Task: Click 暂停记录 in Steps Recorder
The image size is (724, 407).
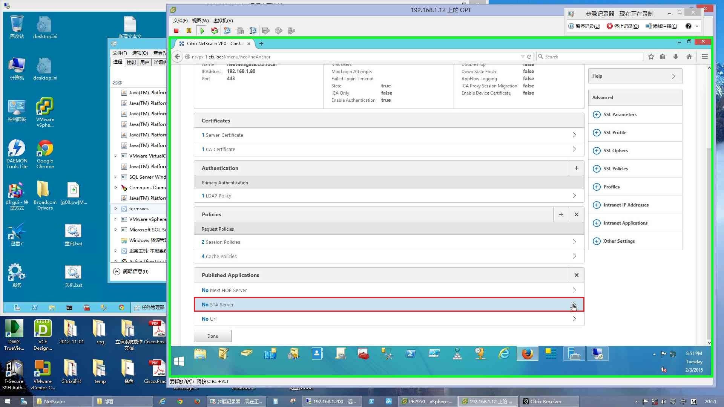Action: point(584,26)
